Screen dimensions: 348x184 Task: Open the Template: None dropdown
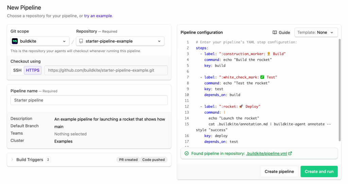point(316,33)
